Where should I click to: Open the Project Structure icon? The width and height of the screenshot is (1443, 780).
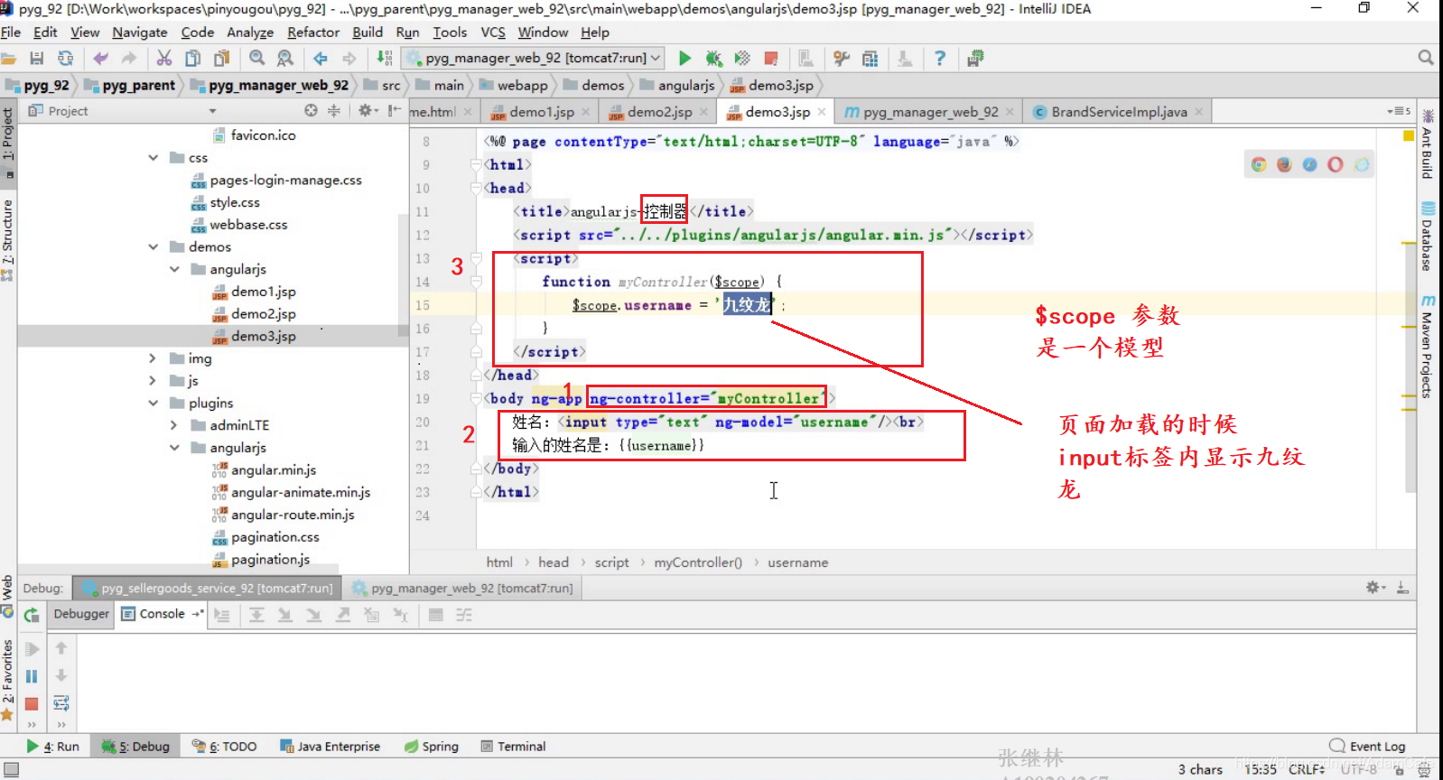(x=870, y=58)
